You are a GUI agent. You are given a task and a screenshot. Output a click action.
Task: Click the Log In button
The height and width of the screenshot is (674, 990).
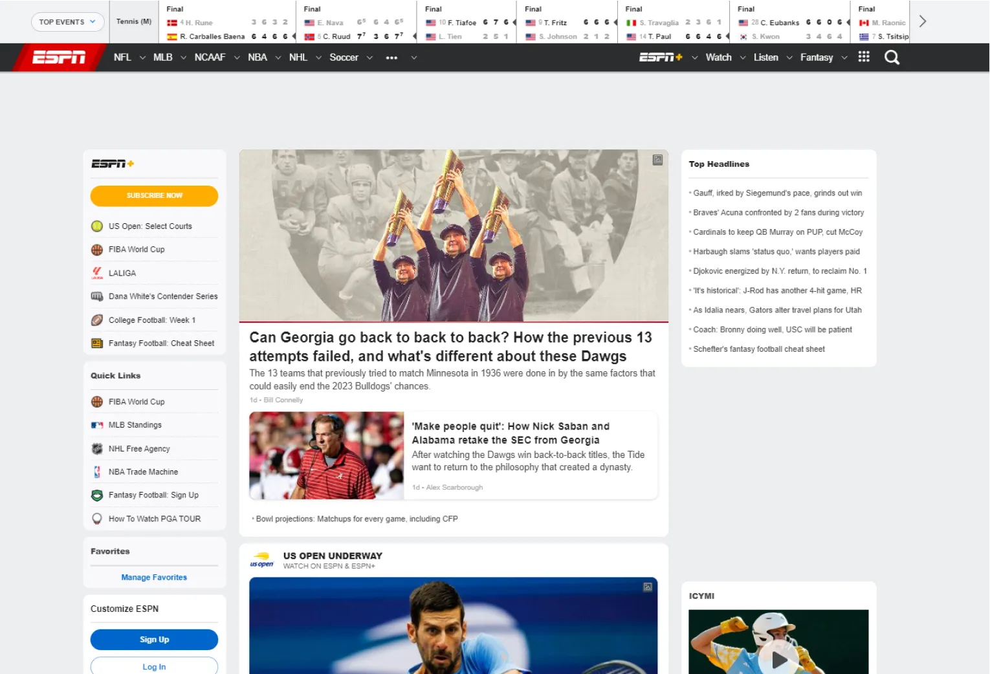click(154, 666)
